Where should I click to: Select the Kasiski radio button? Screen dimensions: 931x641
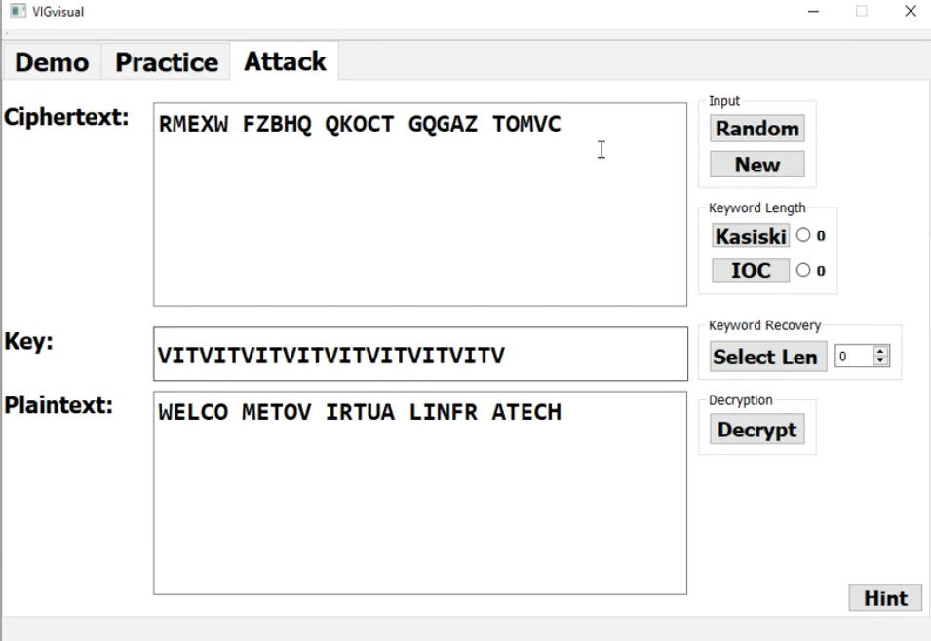(x=803, y=235)
